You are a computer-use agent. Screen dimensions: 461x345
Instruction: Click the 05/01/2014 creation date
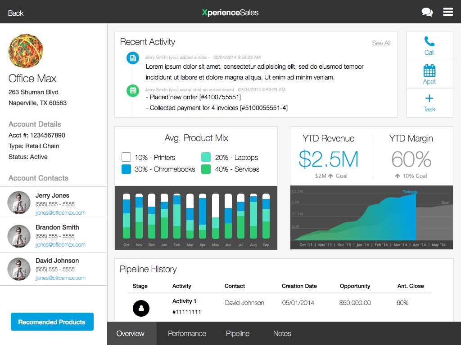tap(298, 303)
